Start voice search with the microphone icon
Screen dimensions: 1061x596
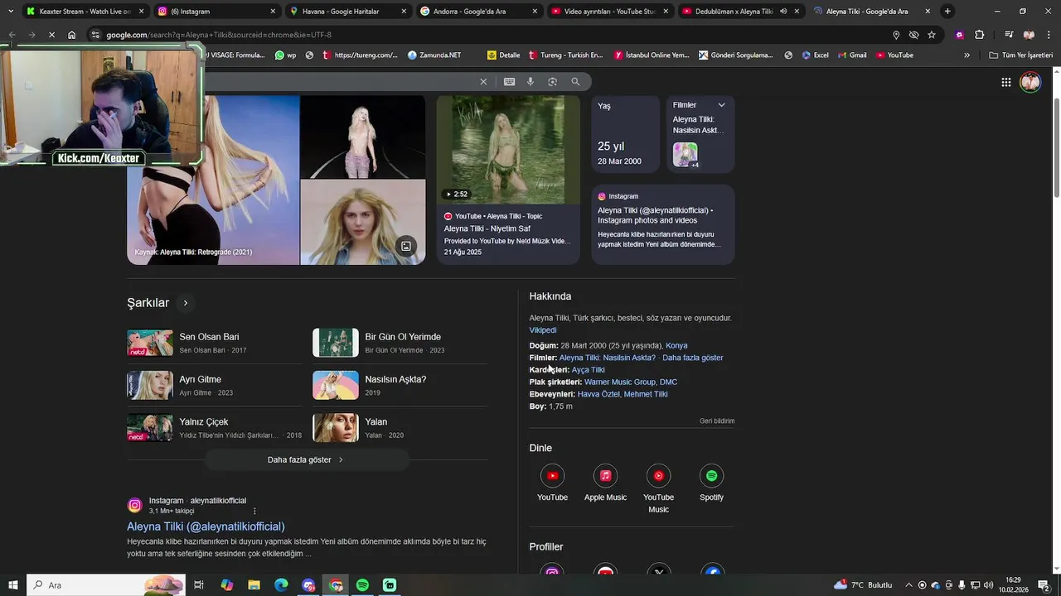[530, 81]
